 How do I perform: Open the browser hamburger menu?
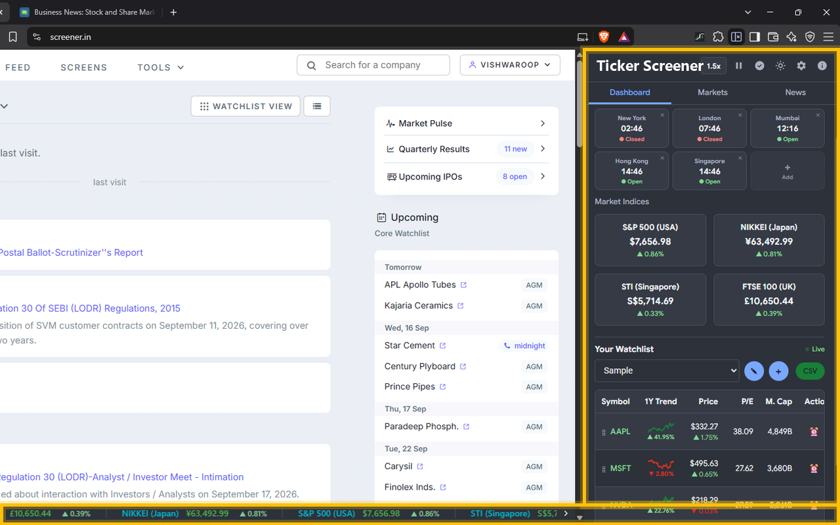pos(828,37)
